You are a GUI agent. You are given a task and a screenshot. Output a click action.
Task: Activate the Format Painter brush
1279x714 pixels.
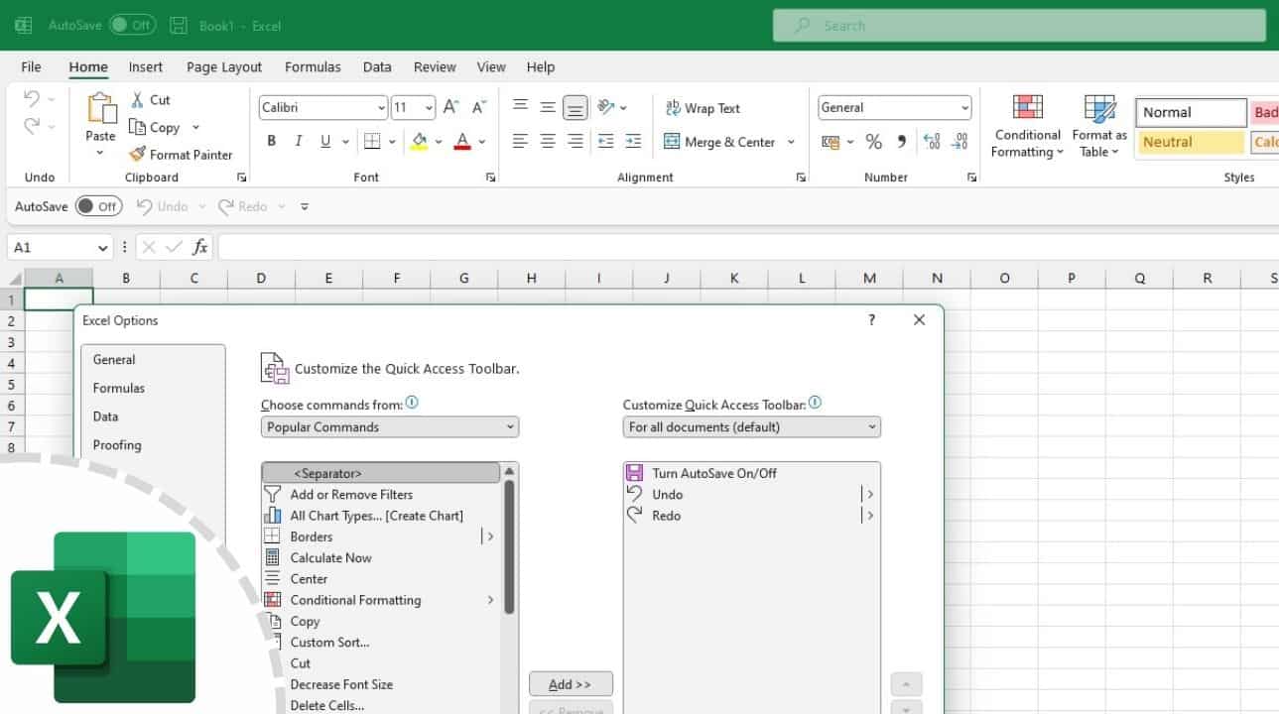click(182, 155)
